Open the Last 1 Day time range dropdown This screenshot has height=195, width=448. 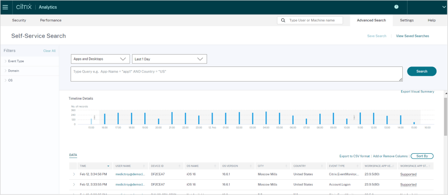click(x=169, y=59)
